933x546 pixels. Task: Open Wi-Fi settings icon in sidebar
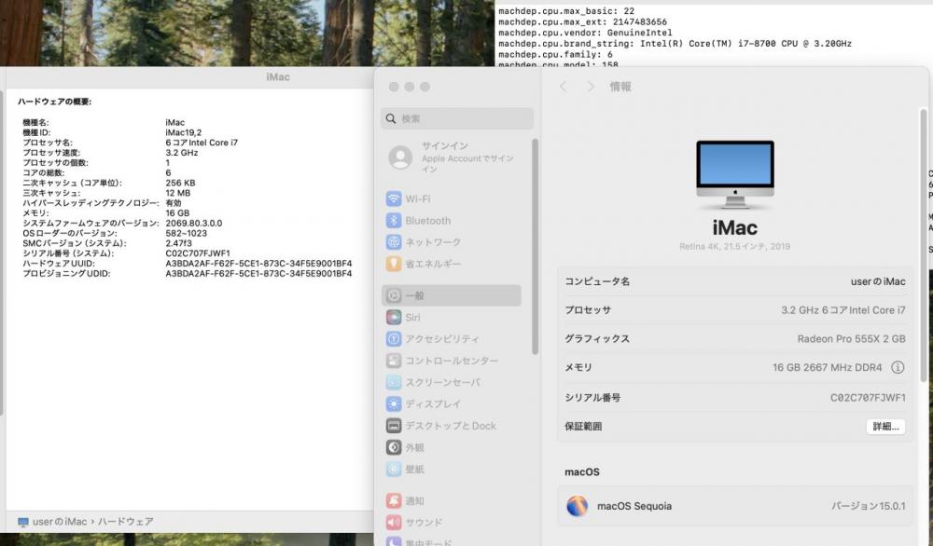pyautogui.click(x=394, y=198)
